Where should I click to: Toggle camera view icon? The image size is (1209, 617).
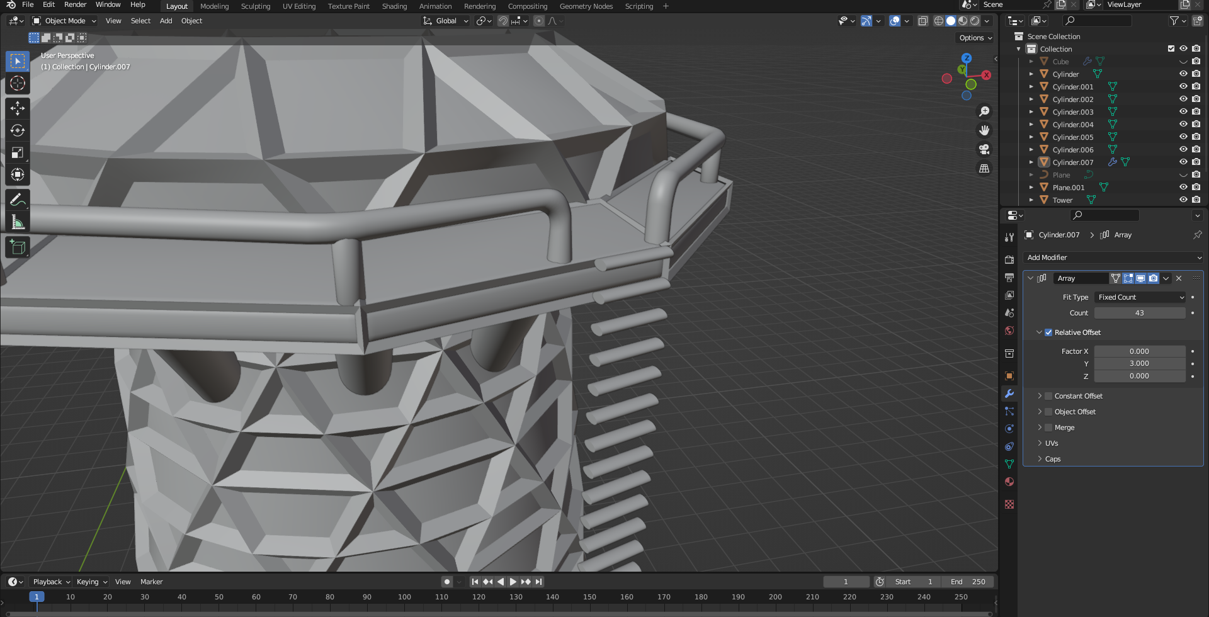pos(984,149)
